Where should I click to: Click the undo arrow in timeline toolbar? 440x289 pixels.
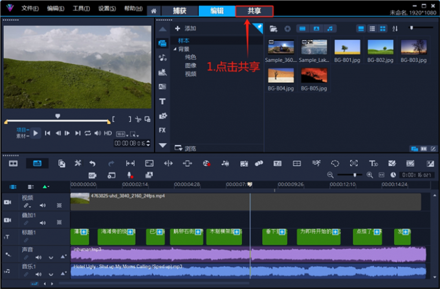click(x=93, y=164)
